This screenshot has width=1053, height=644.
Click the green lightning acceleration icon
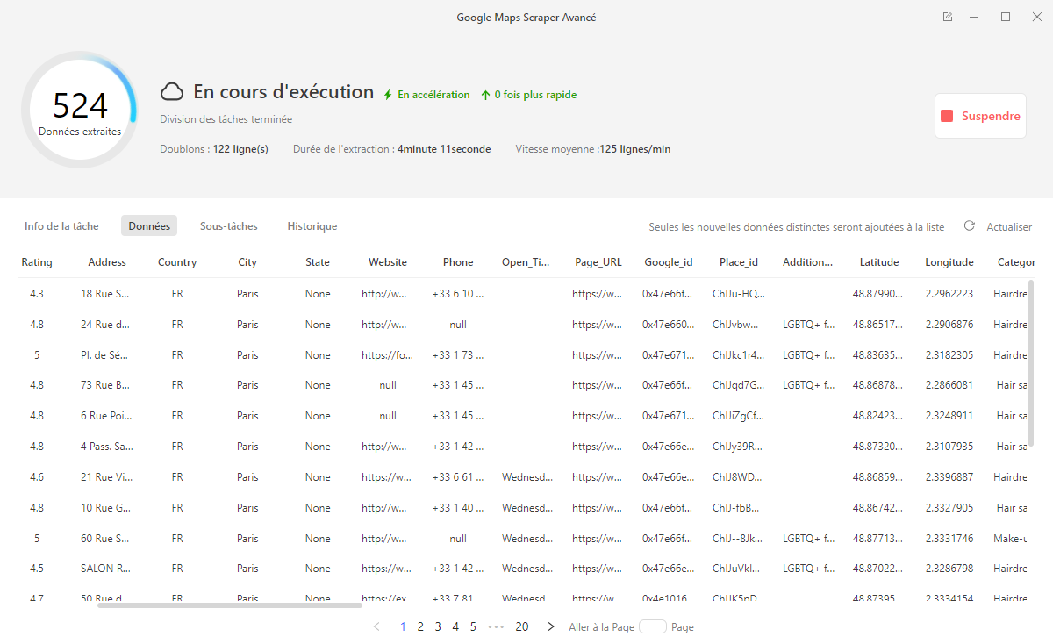387,94
